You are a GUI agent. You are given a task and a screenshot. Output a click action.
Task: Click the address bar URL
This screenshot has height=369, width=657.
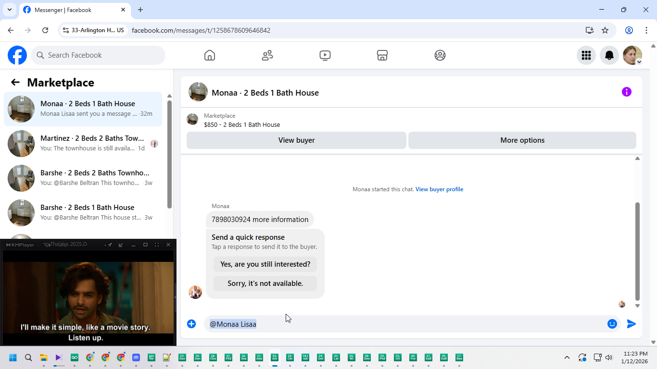click(x=201, y=30)
